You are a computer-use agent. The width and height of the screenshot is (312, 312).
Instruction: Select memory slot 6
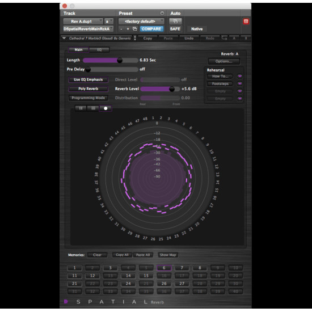pyautogui.click(x=164, y=268)
